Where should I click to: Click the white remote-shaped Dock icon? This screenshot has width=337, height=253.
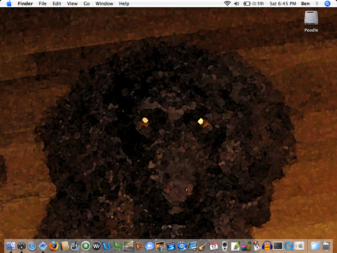pos(224,246)
